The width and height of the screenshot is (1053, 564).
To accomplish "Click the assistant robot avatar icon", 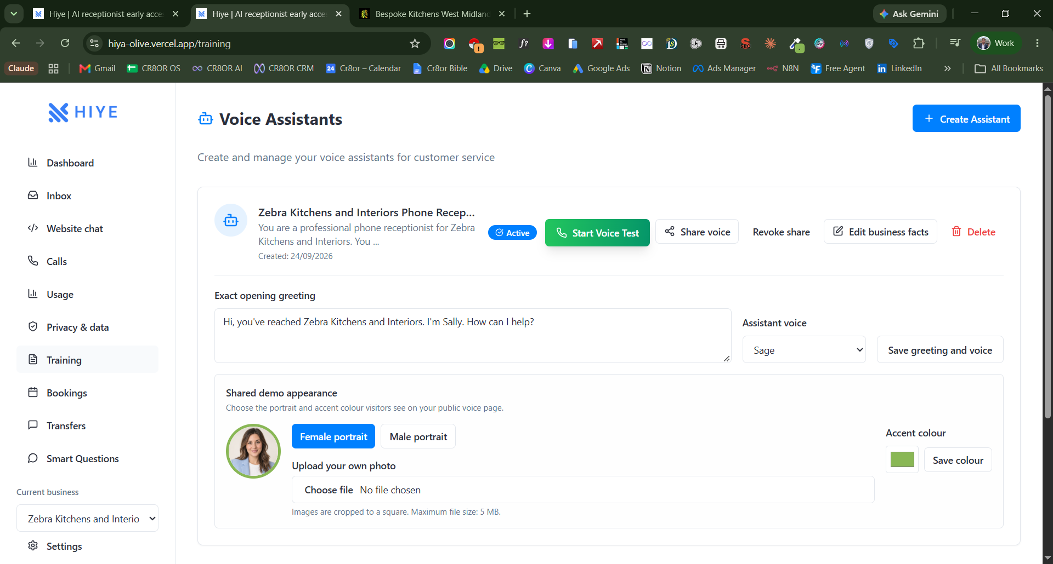I will (x=231, y=220).
